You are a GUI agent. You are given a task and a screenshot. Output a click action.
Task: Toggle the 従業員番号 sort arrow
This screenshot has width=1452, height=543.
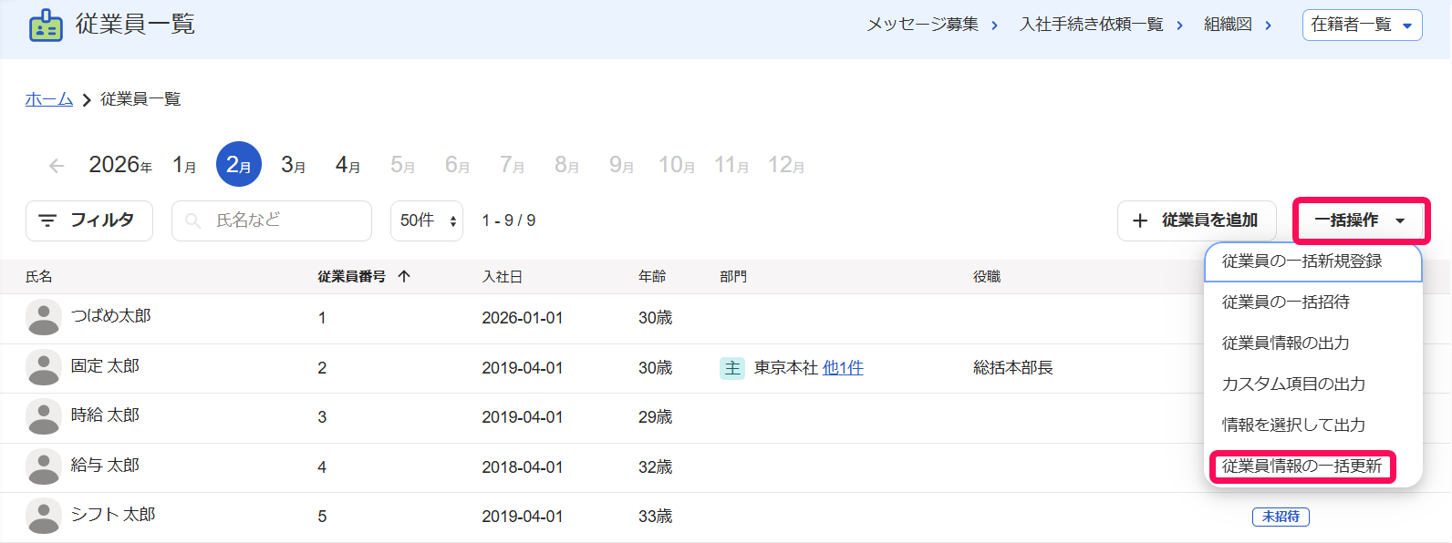(404, 276)
